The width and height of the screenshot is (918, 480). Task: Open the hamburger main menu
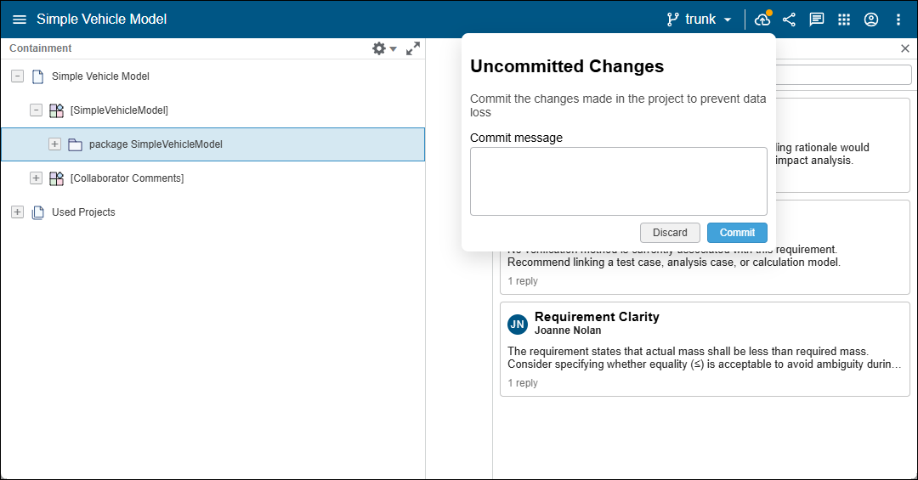pyautogui.click(x=20, y=20)
